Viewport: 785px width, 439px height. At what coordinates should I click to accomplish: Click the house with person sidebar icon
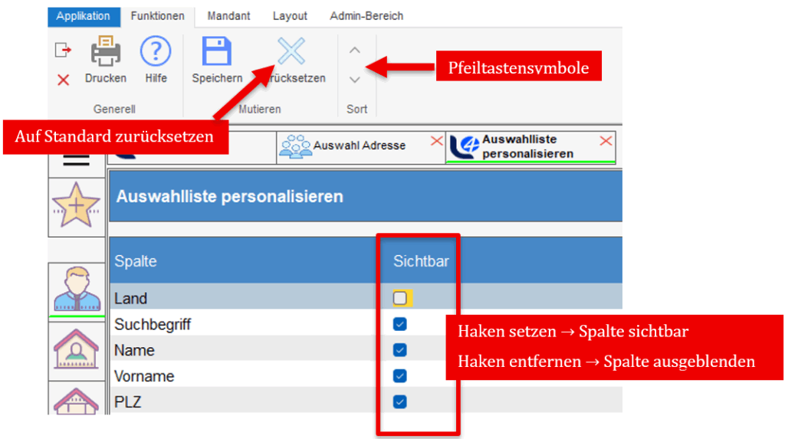[x=76, y=349]
